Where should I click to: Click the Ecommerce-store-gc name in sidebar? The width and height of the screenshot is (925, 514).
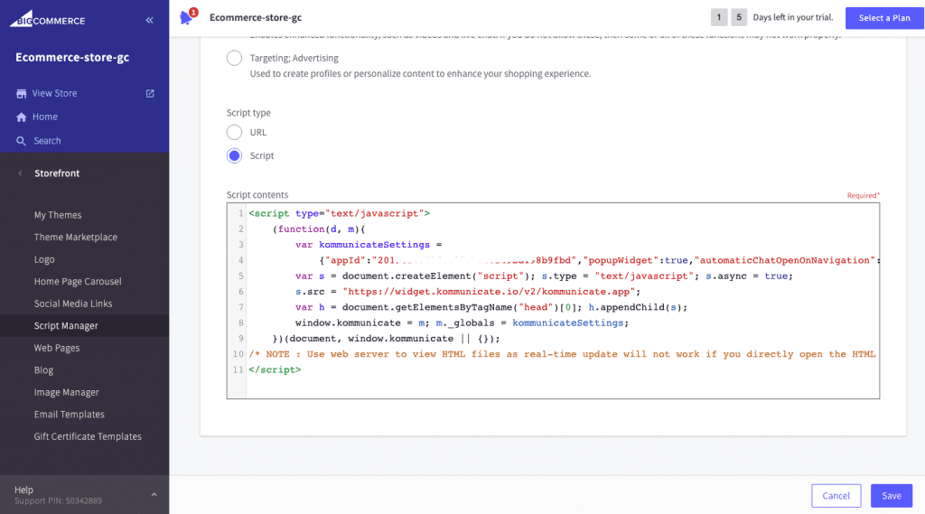point(72,57)
